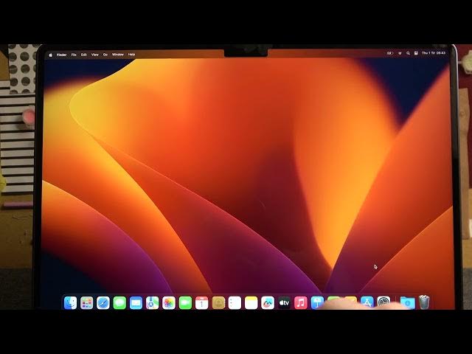Open the Apple menu

pos(51,55)
